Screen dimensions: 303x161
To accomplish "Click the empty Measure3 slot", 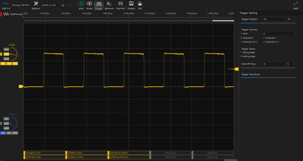I will tap(170, 153).
